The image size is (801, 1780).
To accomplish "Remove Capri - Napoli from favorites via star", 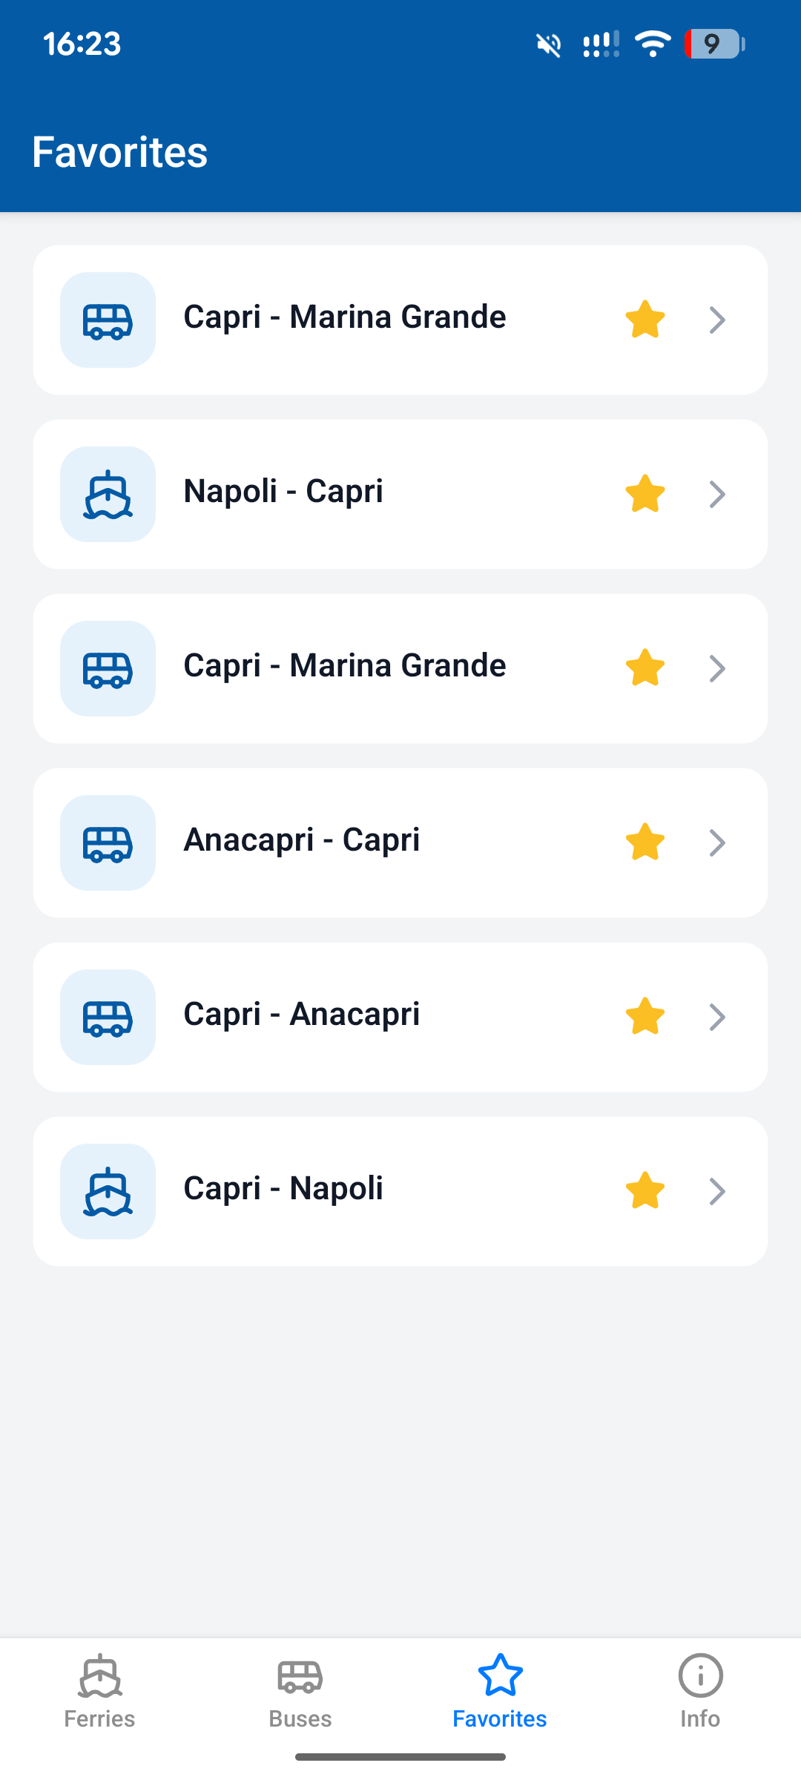I will pos(645,1191).
